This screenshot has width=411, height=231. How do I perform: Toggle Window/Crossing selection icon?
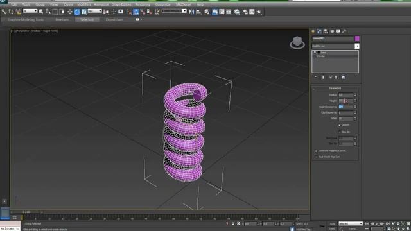coord(62,12)
